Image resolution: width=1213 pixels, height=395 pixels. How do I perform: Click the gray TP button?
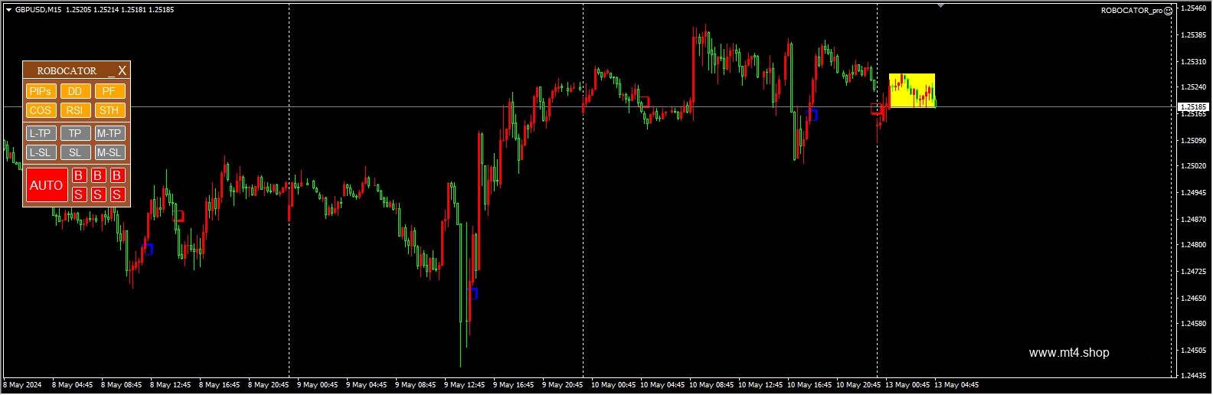(75, 133)
